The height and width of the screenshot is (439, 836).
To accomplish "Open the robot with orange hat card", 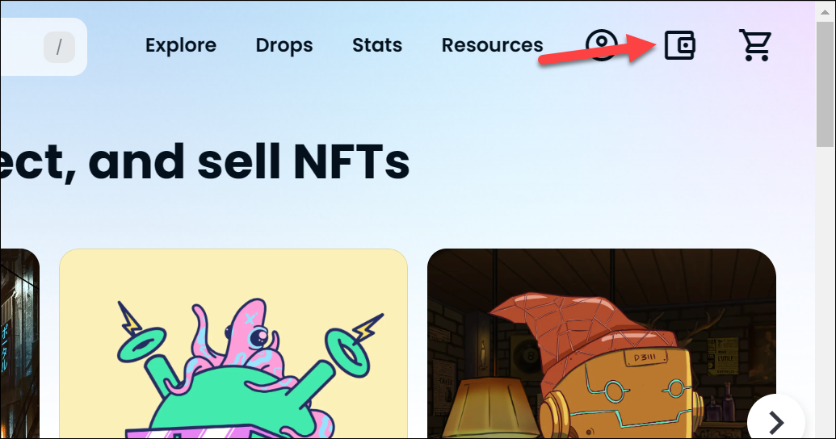I will click(602, 344).
